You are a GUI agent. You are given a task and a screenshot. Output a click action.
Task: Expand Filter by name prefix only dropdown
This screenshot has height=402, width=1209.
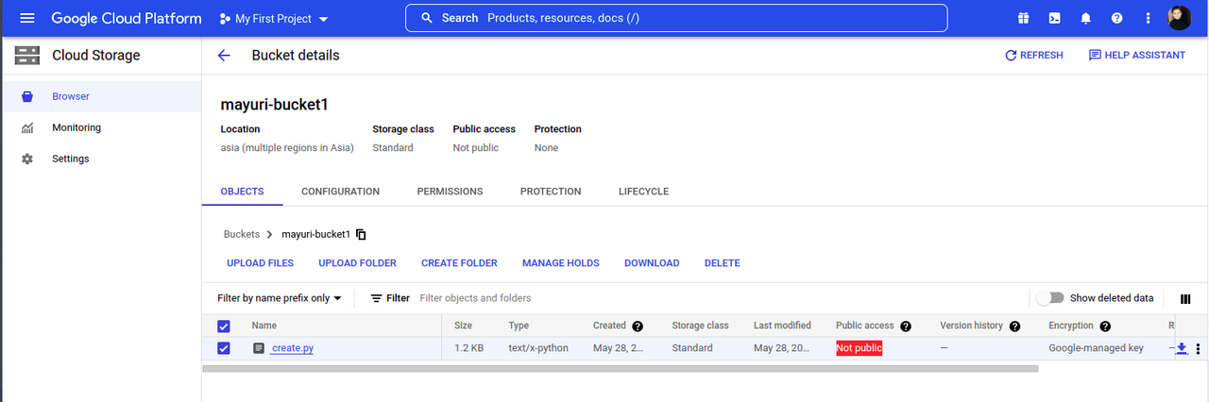point(280,298)
